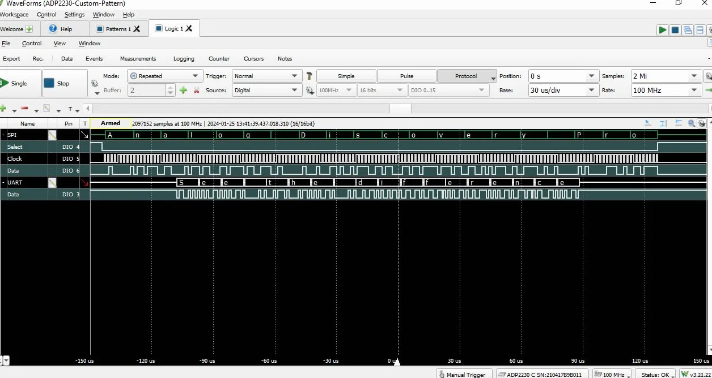Screen dimensions: 712x378
Task: Open the View menu of Logic 1
Action: [60, 43]
